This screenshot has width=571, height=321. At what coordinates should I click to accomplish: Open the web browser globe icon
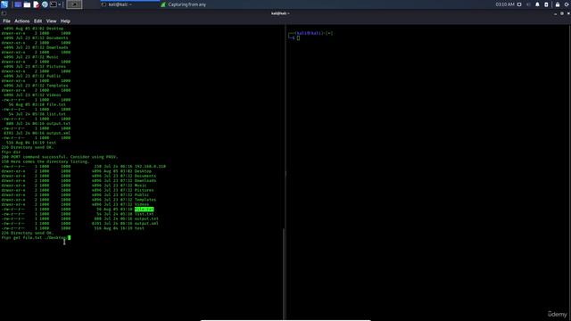pyautogui.click(x=45, y=4)
